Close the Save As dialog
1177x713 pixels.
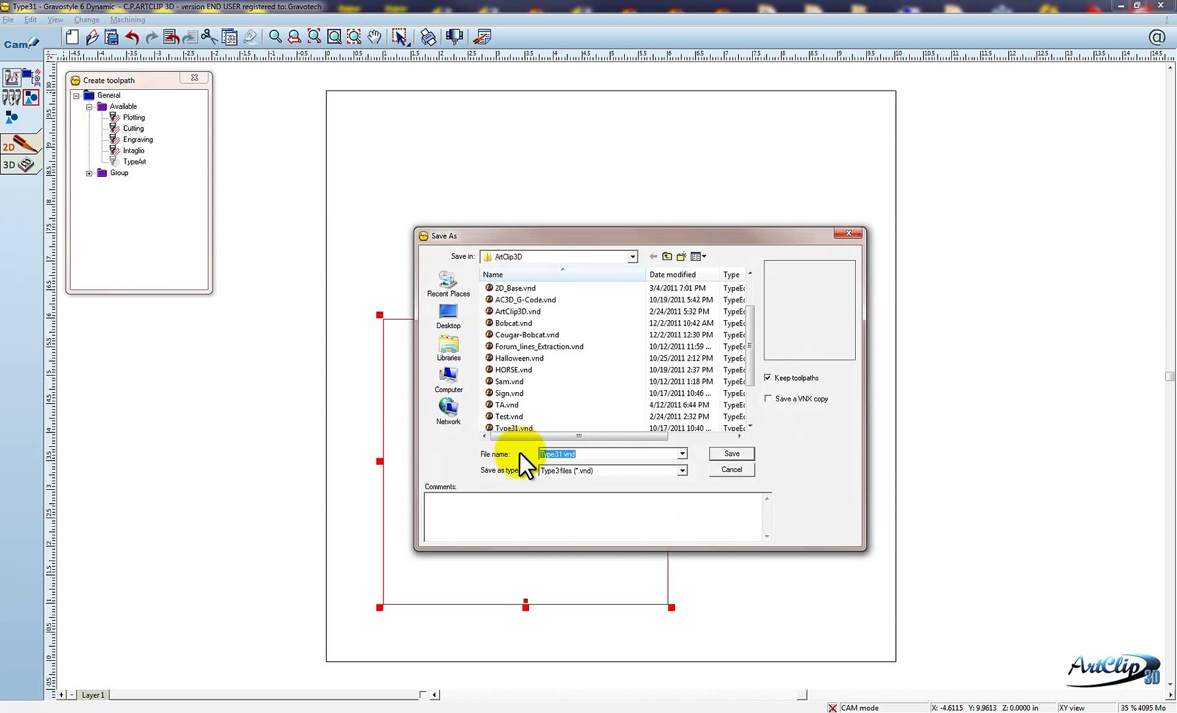pyautogui.click(x=848, y=233)
